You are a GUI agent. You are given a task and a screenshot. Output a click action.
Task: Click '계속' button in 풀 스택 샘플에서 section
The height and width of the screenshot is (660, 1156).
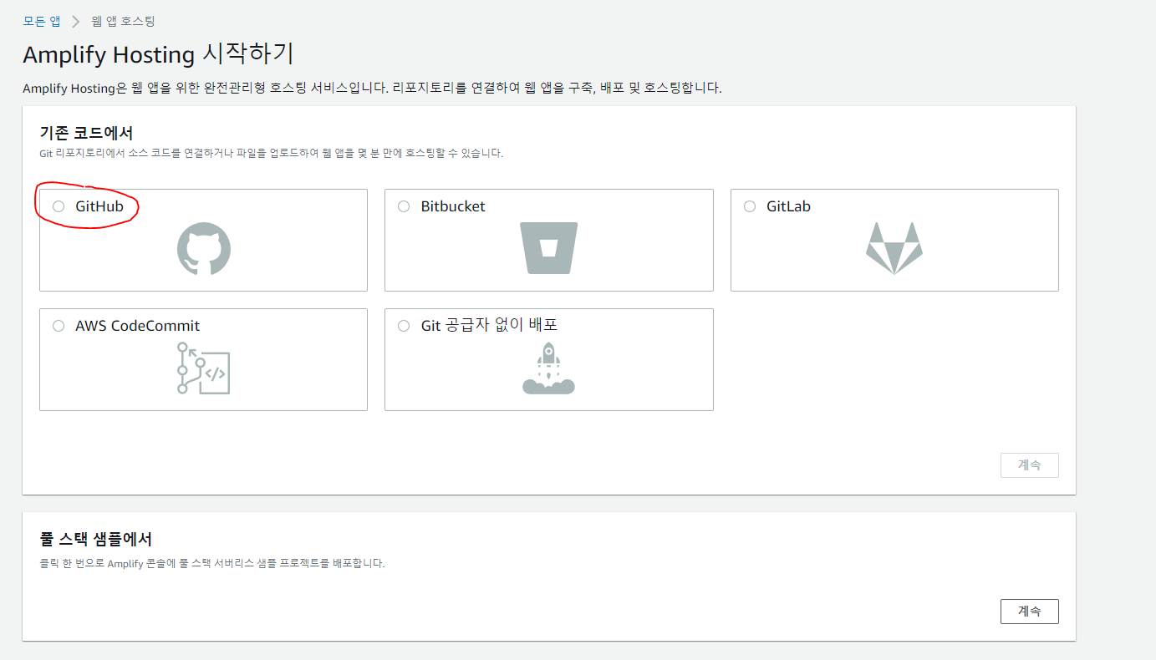point(1030,612)
